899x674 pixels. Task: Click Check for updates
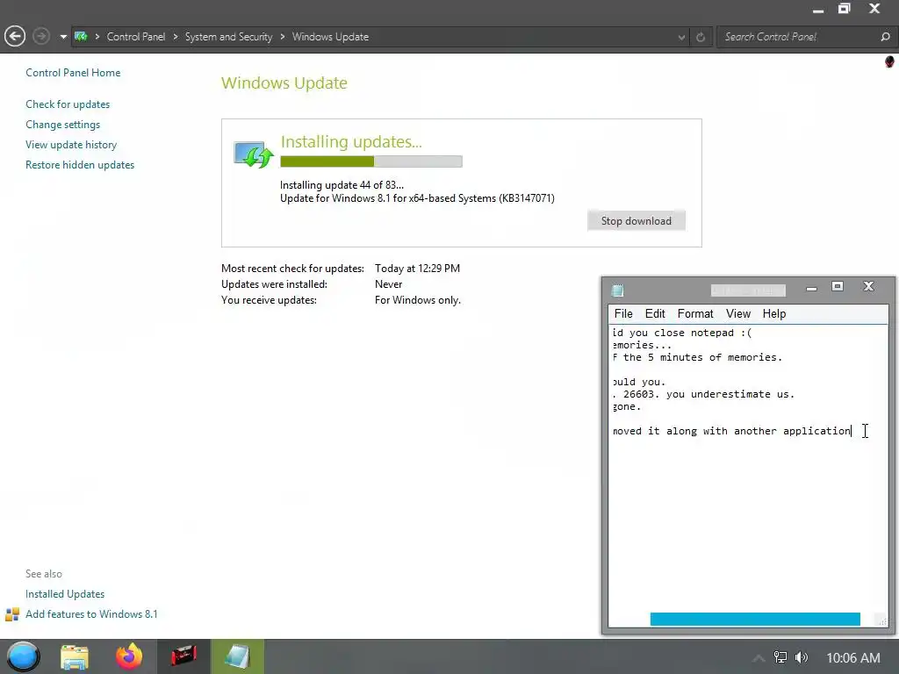(68, 104)
